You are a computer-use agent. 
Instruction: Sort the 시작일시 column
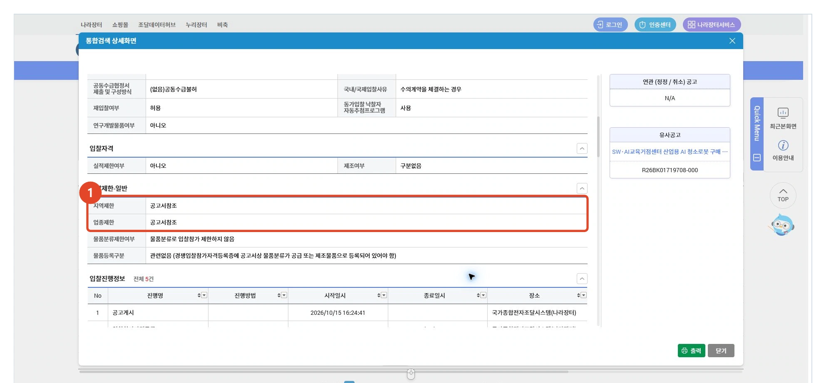pos(379,295)
